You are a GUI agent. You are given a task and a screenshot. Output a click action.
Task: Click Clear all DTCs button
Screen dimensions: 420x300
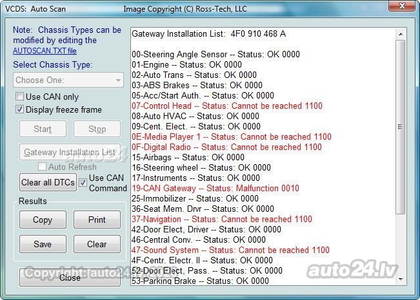click(x=48, y=182)
